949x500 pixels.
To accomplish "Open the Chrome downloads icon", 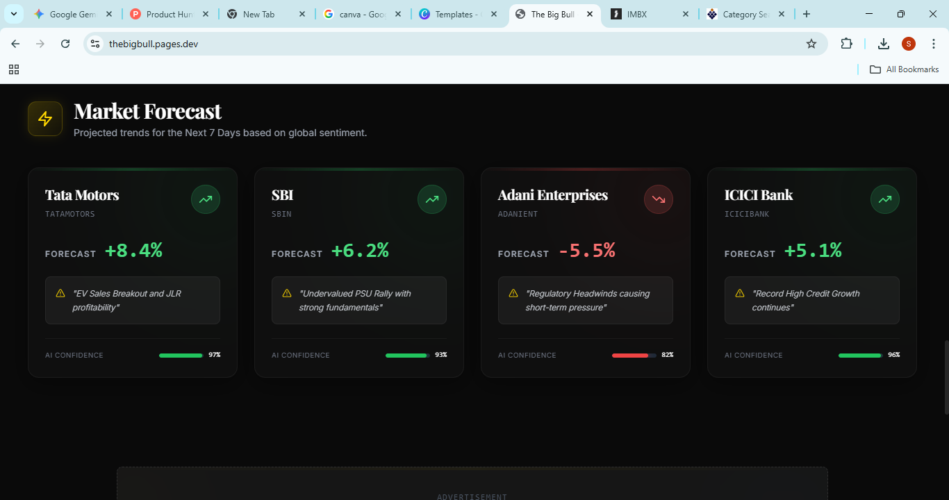I will 883,43.
